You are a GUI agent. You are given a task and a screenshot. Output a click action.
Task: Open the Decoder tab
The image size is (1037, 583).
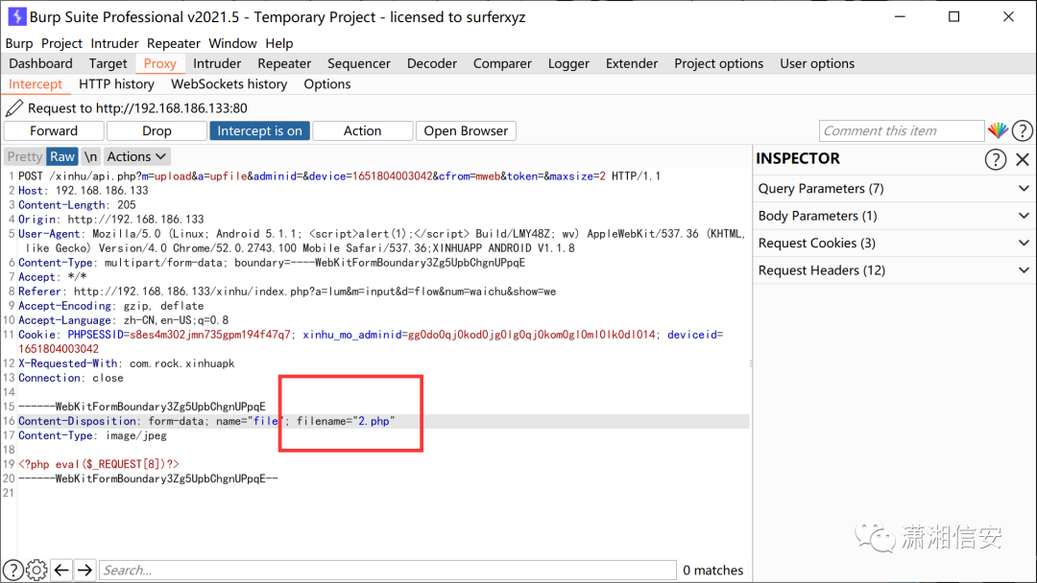pos(432,63)
